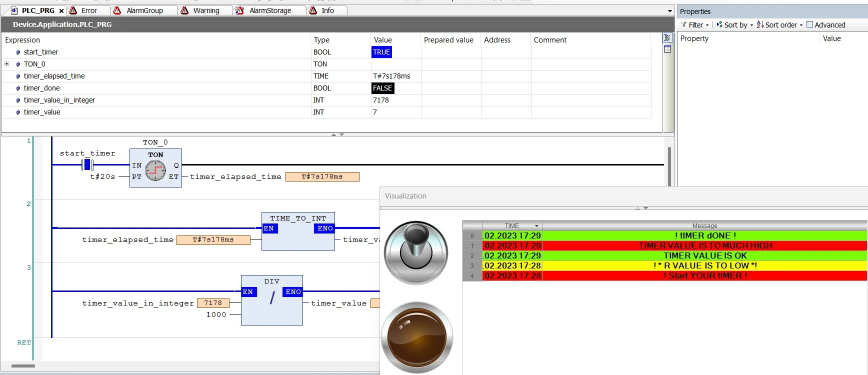Click the timer_elapsed_time variable icon

pos(18,76)
